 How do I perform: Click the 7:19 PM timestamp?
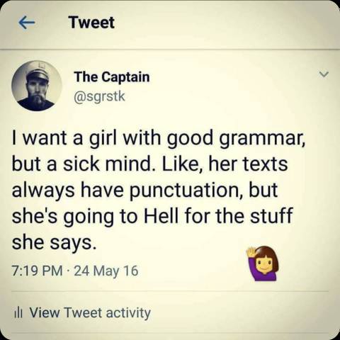[38, 271]
